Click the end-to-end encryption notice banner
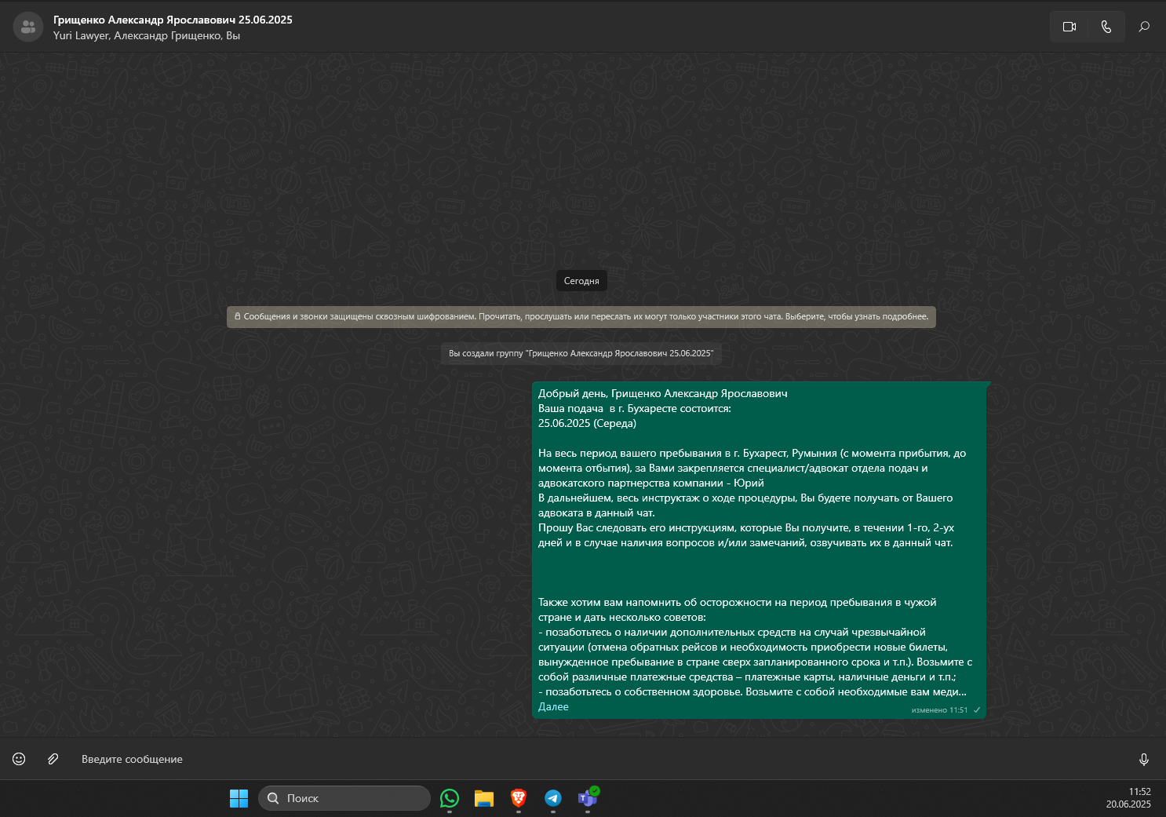The height and width of the screenshot is (817, 1166). 581,317
